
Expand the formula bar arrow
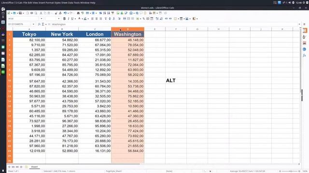point(299,24)
